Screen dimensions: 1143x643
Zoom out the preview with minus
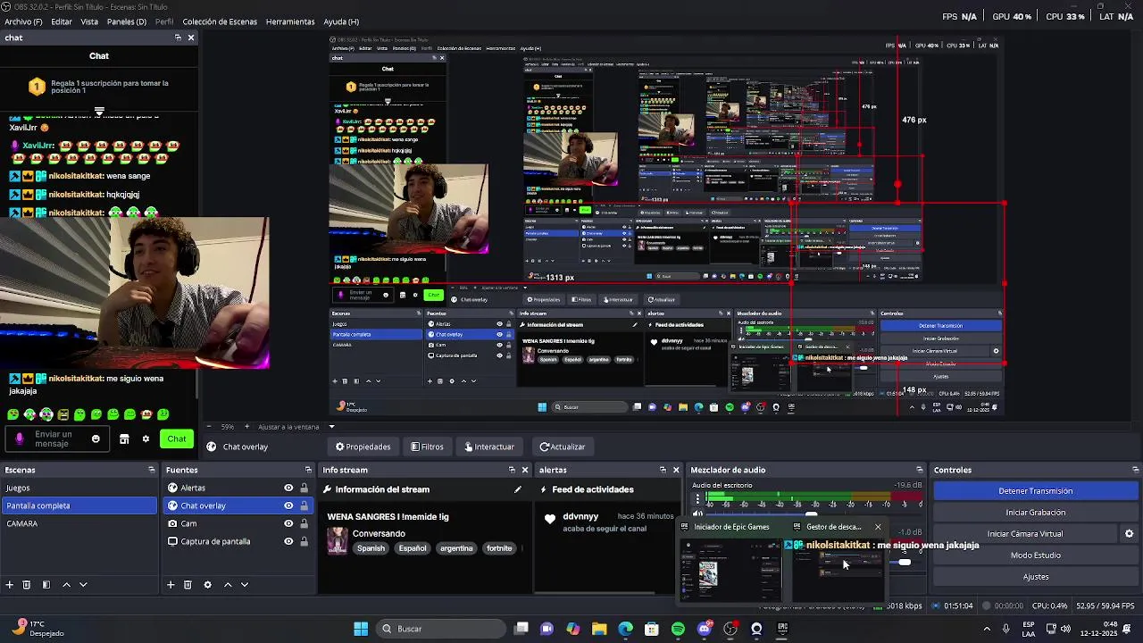(x=209, y=427)
